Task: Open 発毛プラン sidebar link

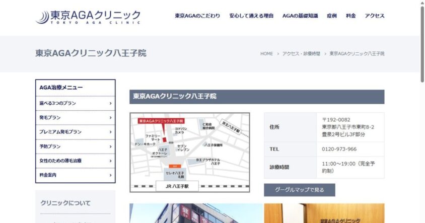Action: point(76,118)
